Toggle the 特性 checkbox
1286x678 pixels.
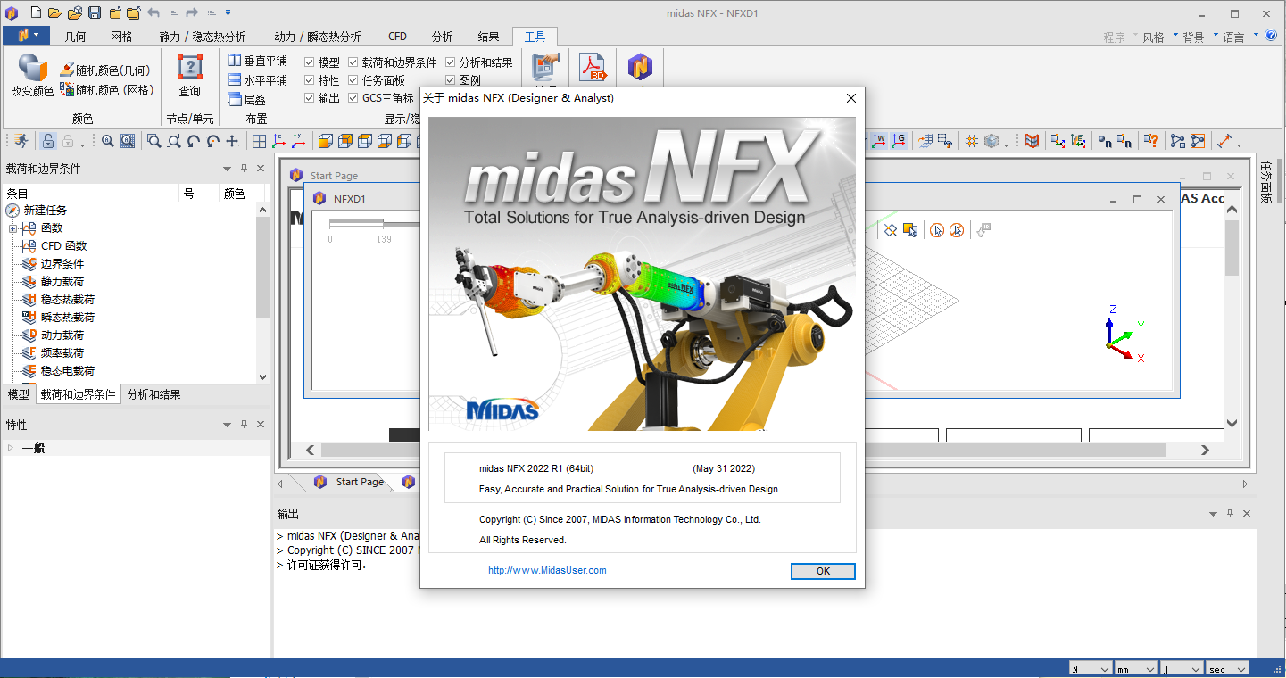(310, 80)
